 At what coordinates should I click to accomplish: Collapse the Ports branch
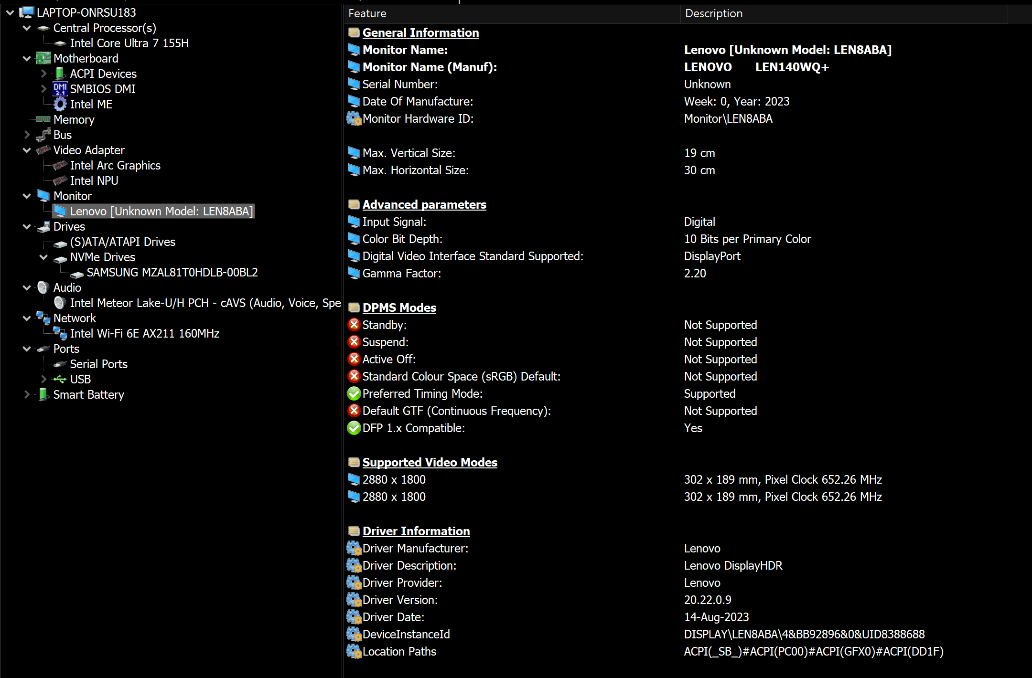coord(27,349)
